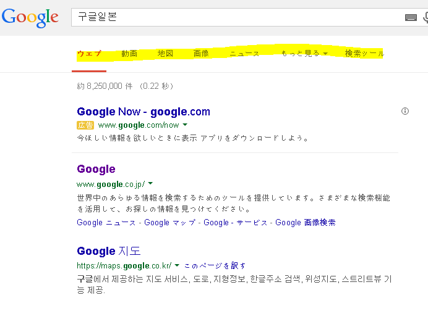Click the Google Now ad description text
Viewport: 428px width, 311px height.
(193, 138)
